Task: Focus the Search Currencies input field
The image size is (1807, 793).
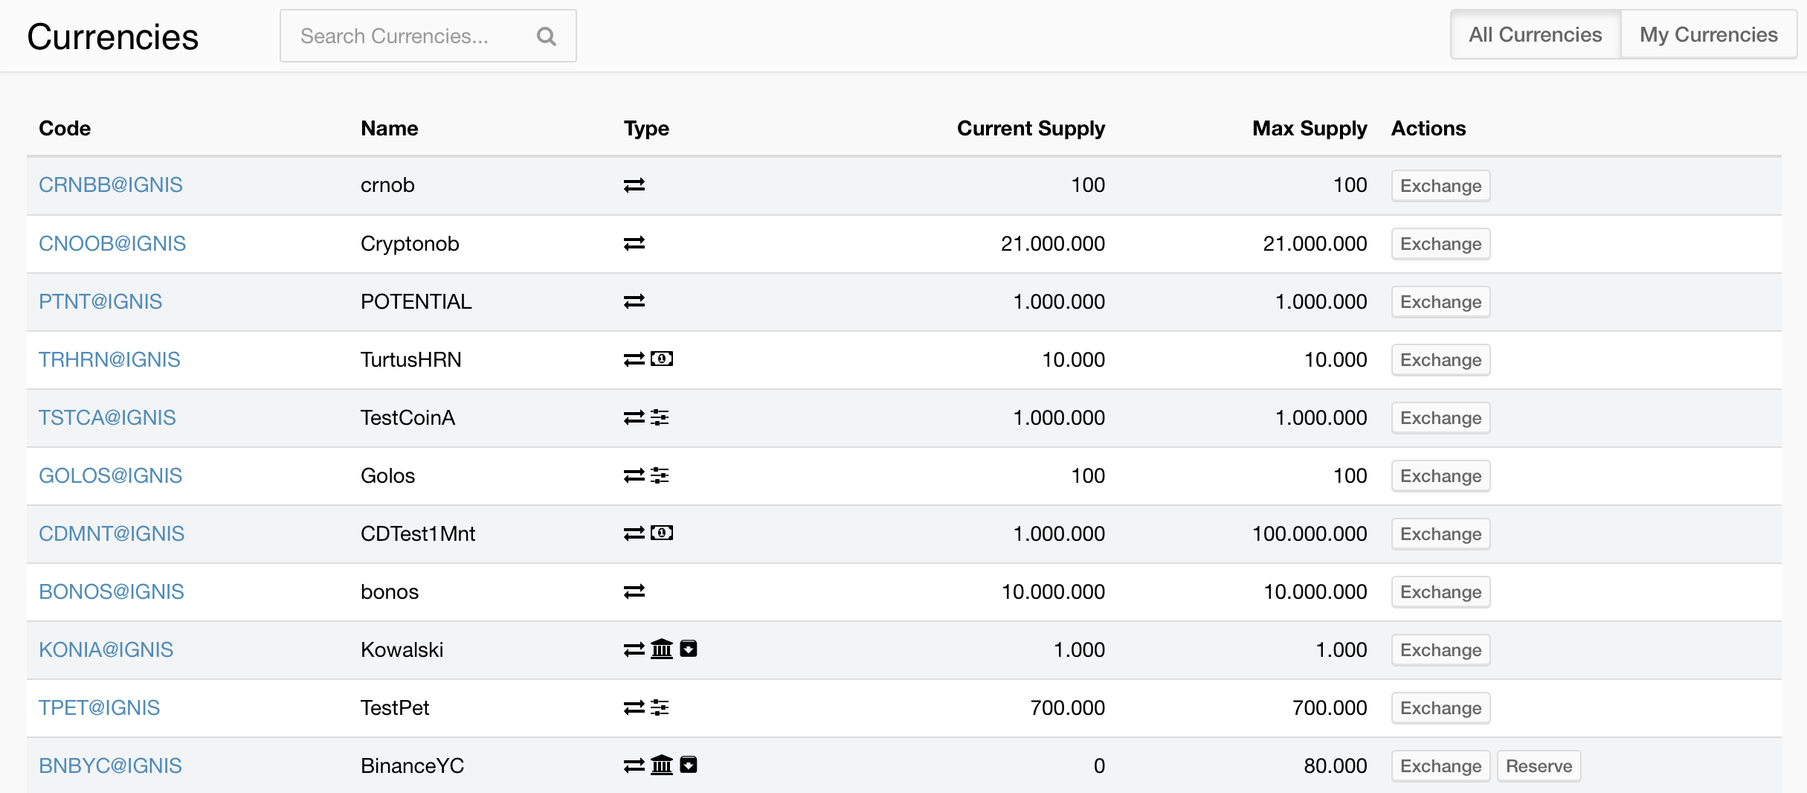Action: [x=409, y=36]
